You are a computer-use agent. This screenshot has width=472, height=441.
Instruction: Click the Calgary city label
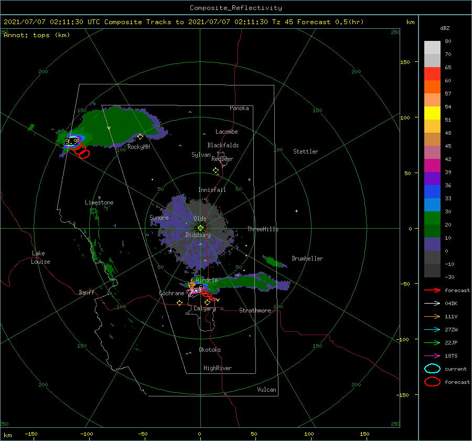pos(205,308)
